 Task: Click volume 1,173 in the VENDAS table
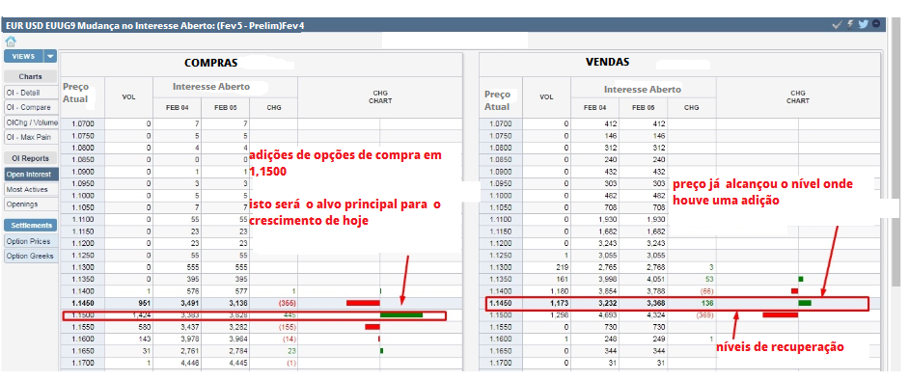[x=559, y=303]
